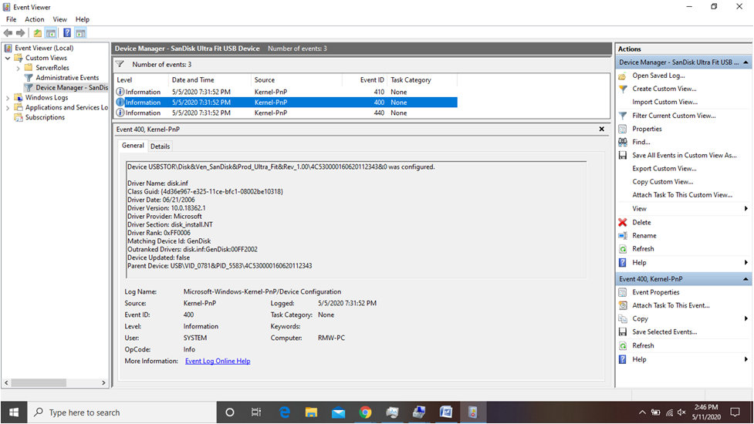Select the event row with Event ID 440
The height and width of the screenshot is (424, 754).
(x=286, y=113)
